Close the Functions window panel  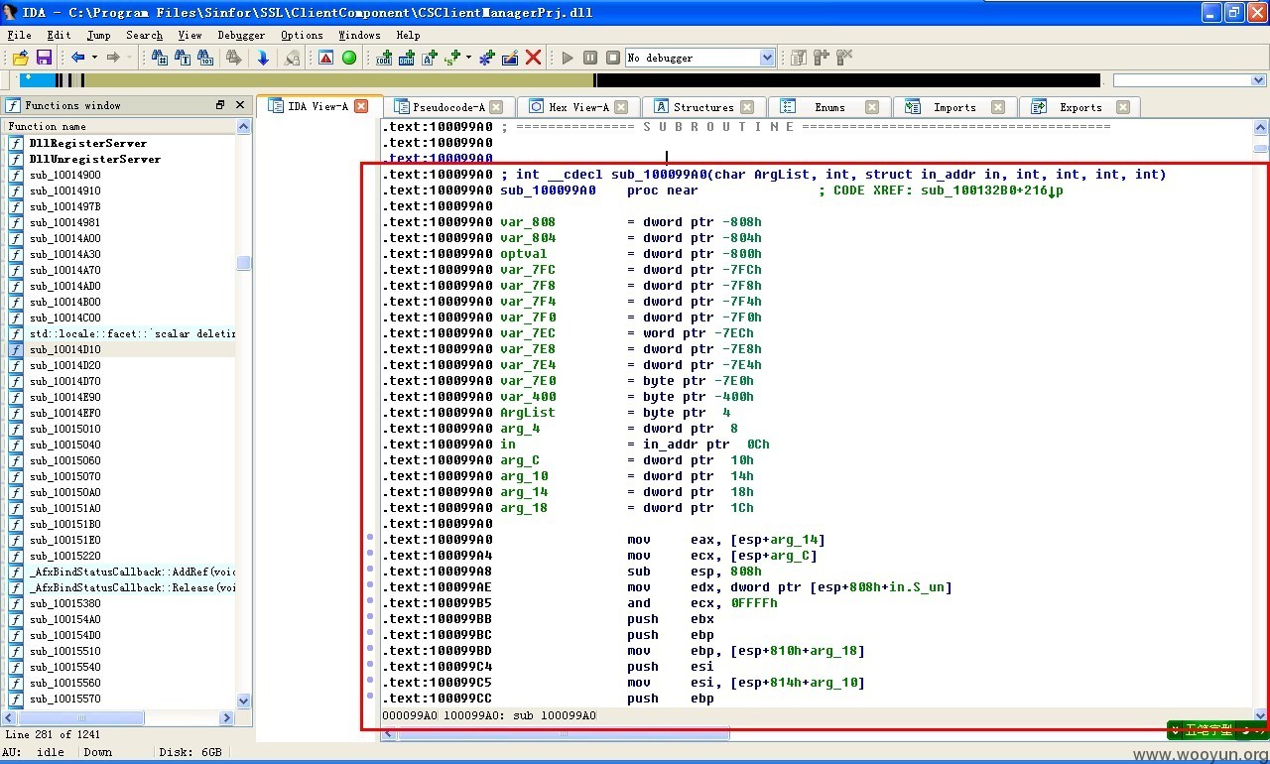[239, 105]
